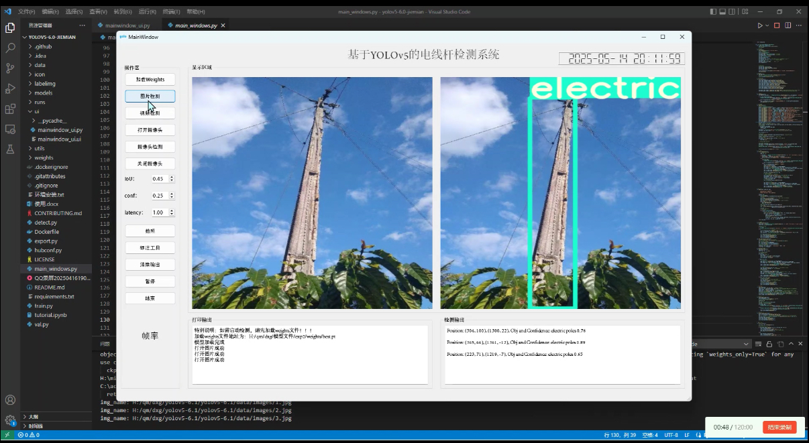Expand the data folder
The height and width of the screenshot is (443, 809).
56,65
